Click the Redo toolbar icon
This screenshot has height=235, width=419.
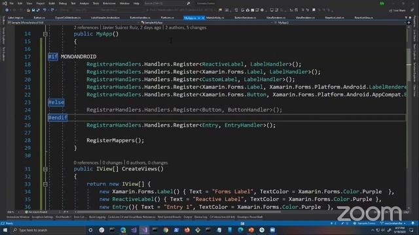coord(52,10)
